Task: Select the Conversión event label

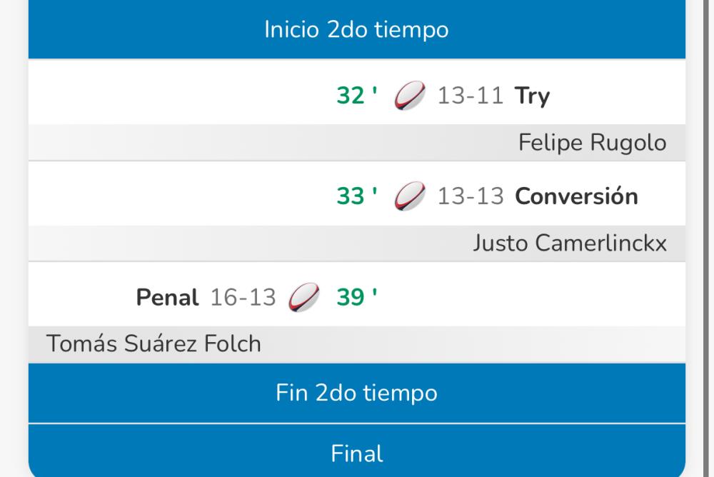Action: pyautogui.click(x=576, y=196)
